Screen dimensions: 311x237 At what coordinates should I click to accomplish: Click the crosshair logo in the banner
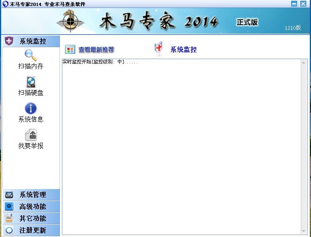[71, 21]
